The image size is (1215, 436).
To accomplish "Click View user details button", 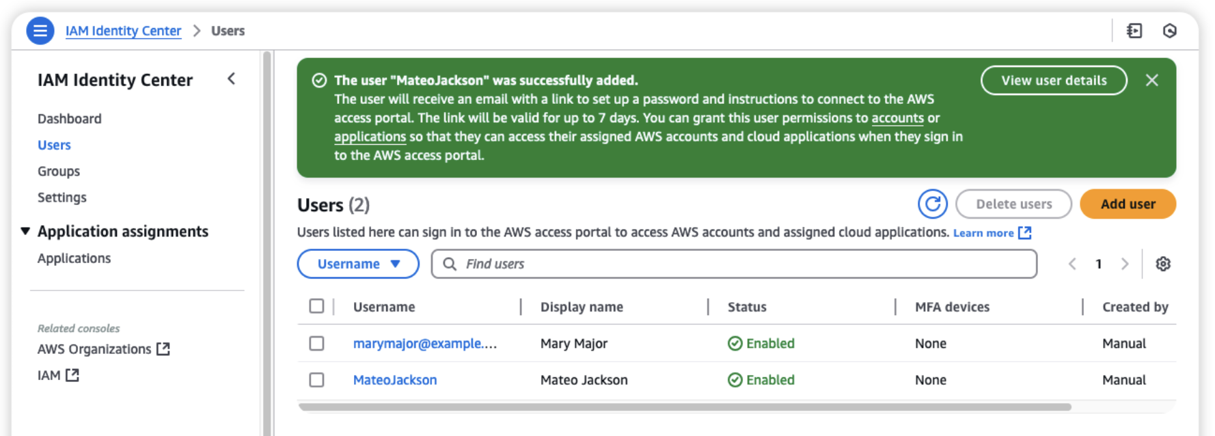I will click(x=1054, y=81).
